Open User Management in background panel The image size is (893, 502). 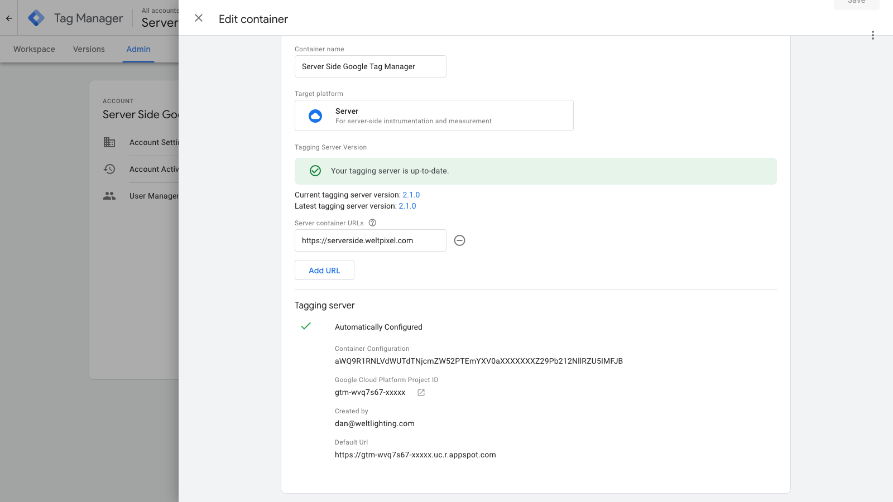[x=154, y=196]
